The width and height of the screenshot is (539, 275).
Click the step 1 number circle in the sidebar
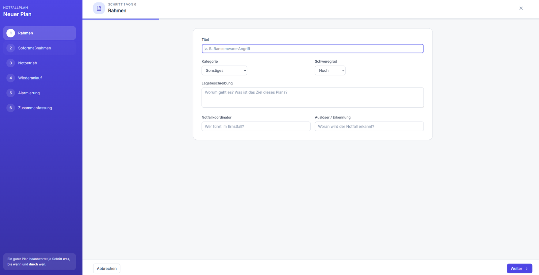tap(11, 33)
